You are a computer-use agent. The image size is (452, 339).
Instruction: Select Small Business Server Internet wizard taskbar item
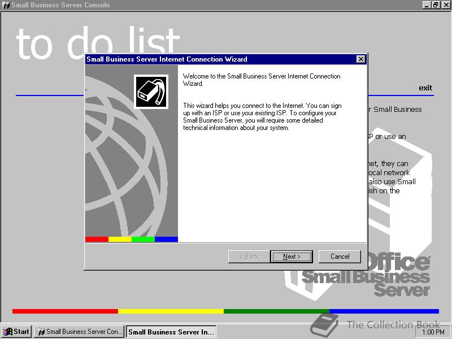click(171, 332)
